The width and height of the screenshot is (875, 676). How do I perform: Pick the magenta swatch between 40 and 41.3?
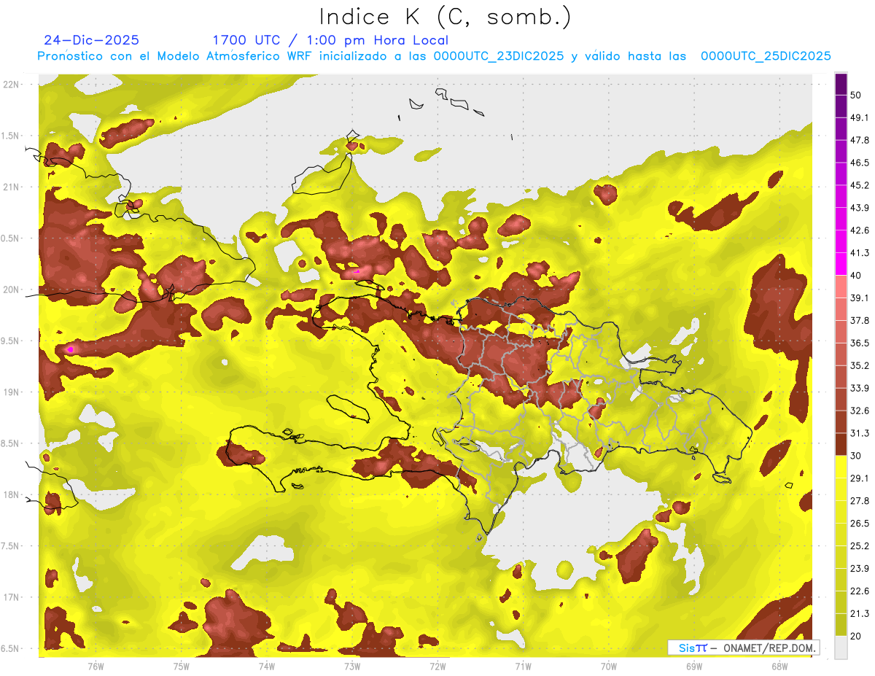(x=841, y=264)
